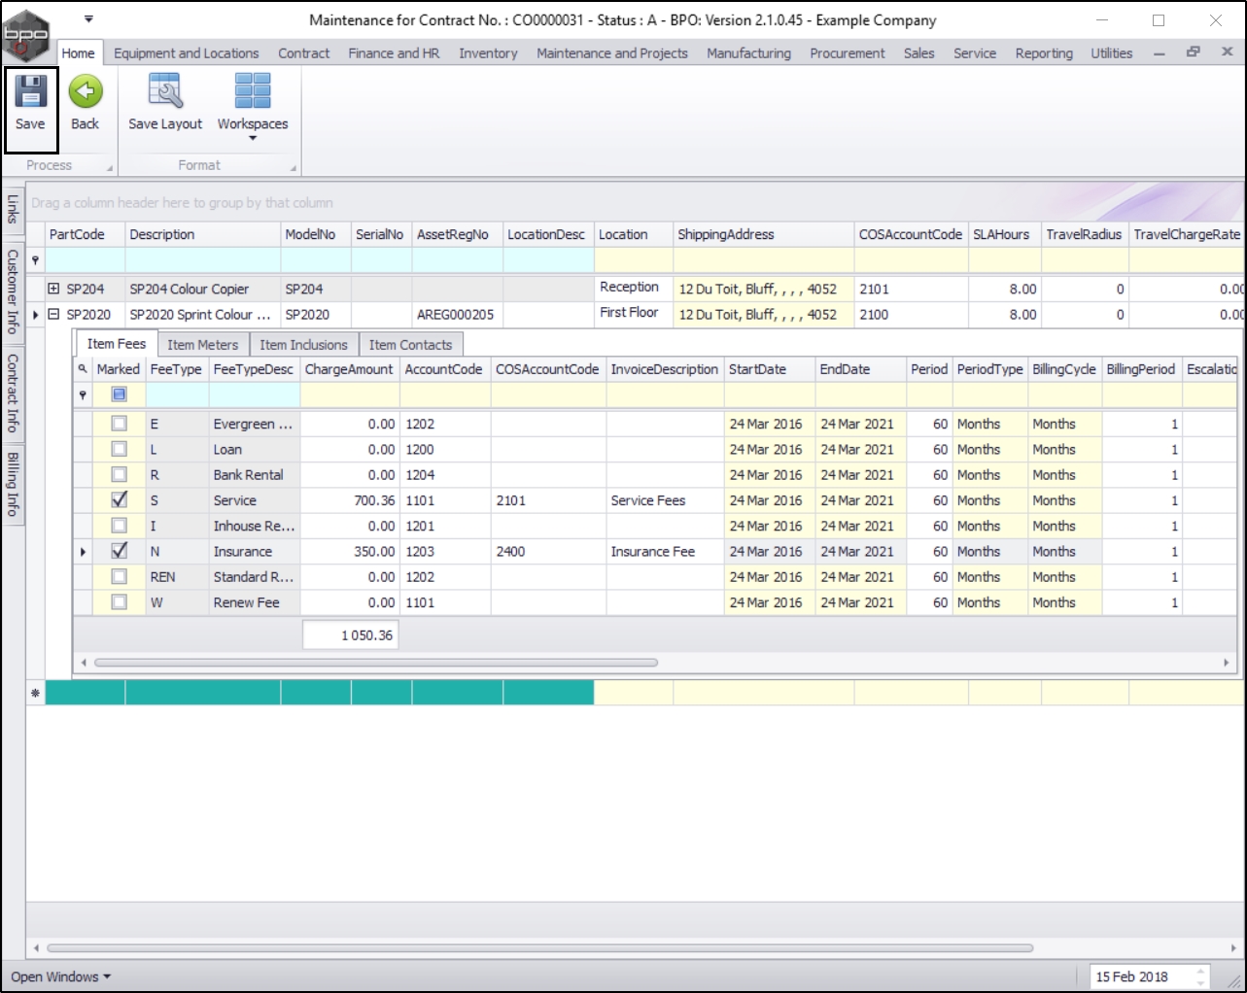1247x993 pixels.
Task: Open the Workspaces icon menu
Action: pyautogui.click(x=253, y=91)
